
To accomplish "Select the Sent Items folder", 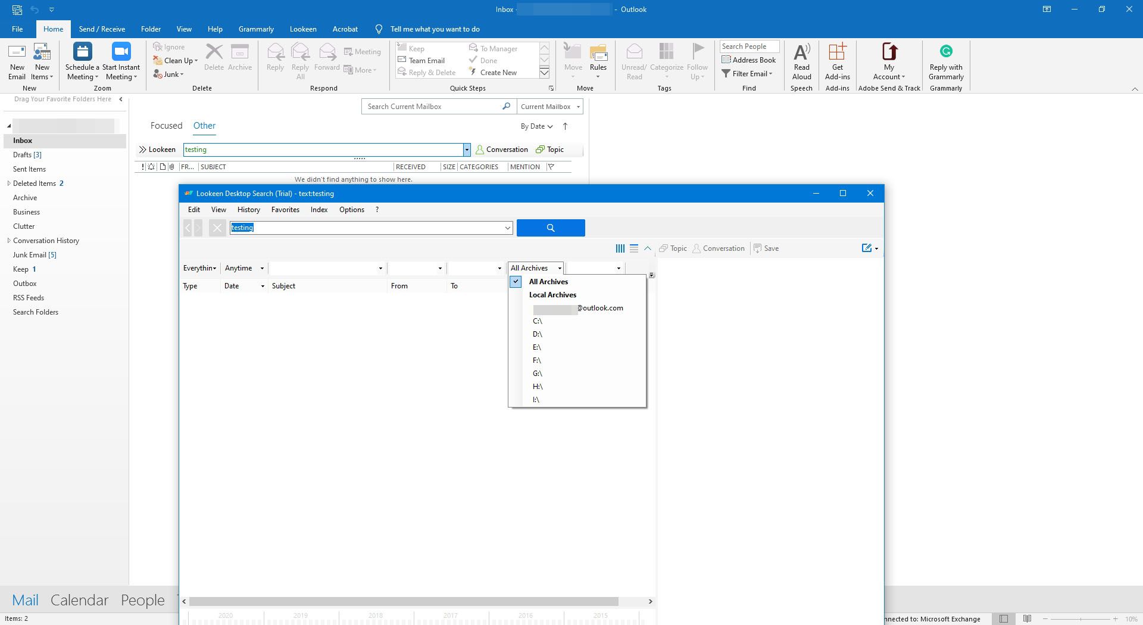I will point(29,169).
